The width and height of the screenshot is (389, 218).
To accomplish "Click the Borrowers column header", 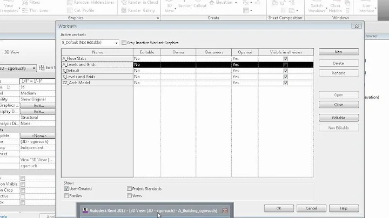I will coord(214,52).
